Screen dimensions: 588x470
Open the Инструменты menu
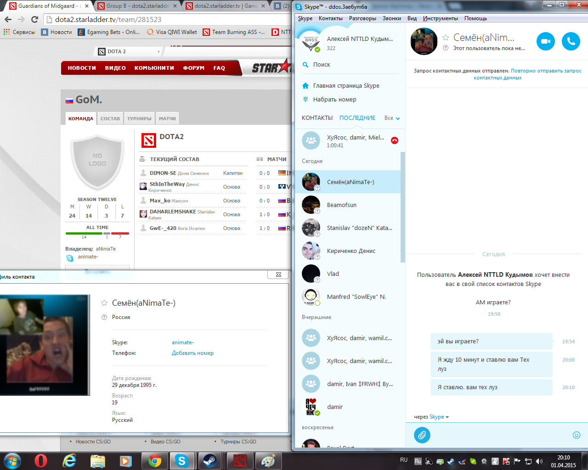pyautogui.click(x=441, y=18)
